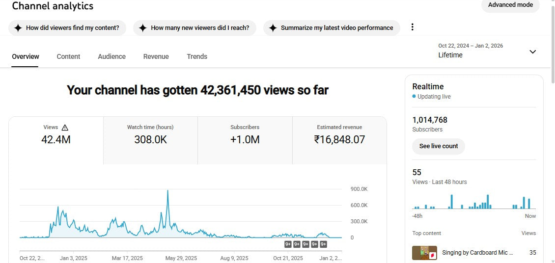Open the Revenue tab
555x263 pixels.
click(x=156, y=56)
